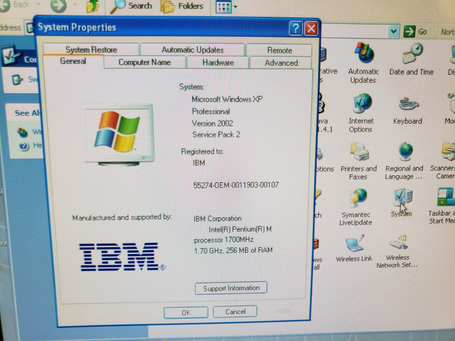
Task: Switch to the Computer Name tab
Action: [145, 62]
